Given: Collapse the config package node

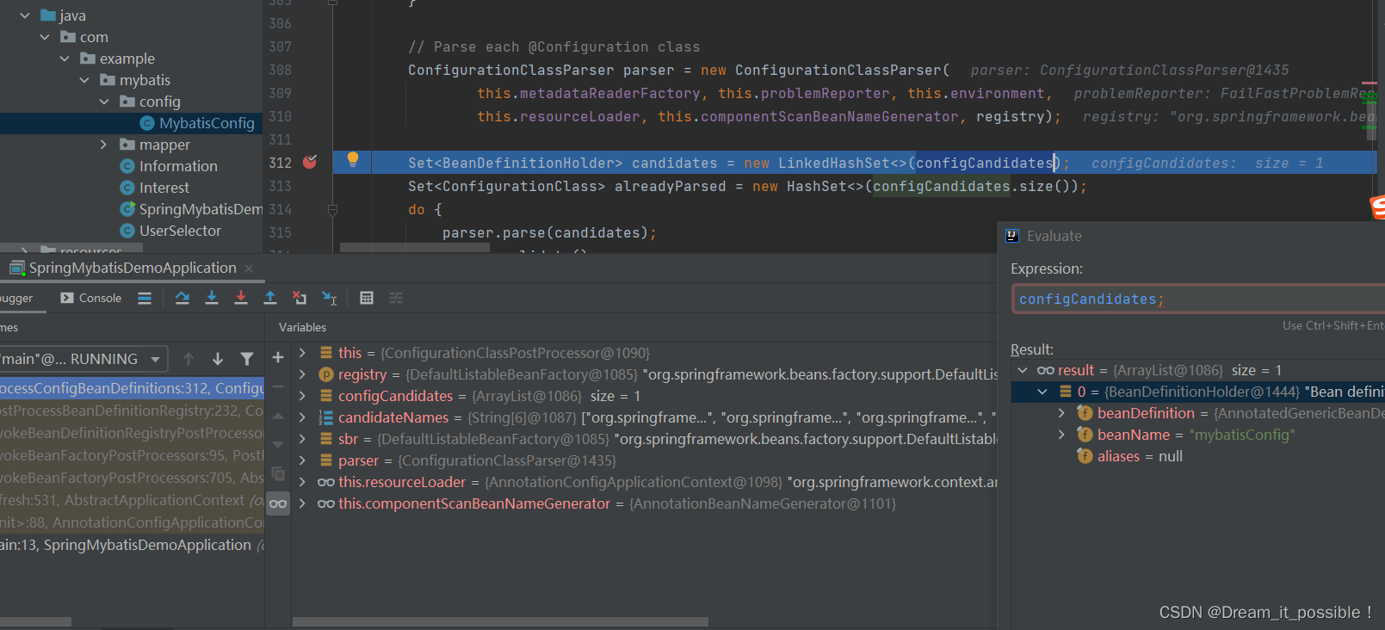Looking at the screenshot, I should click(x=104, y=102).
